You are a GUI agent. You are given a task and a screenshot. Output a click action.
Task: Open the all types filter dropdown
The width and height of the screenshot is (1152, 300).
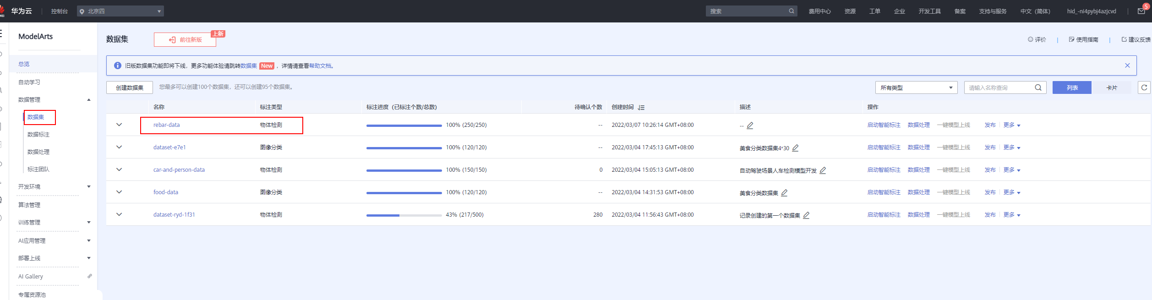click(916, 87)
